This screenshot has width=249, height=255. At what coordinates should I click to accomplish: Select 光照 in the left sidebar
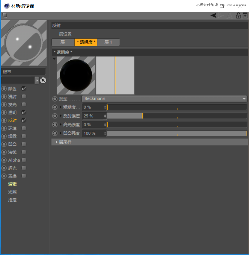[12, 192]
